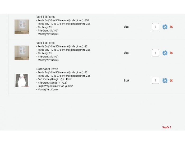Click the Sayfa 2 page label
Screen dimensions: 185x145
point(166,127)
